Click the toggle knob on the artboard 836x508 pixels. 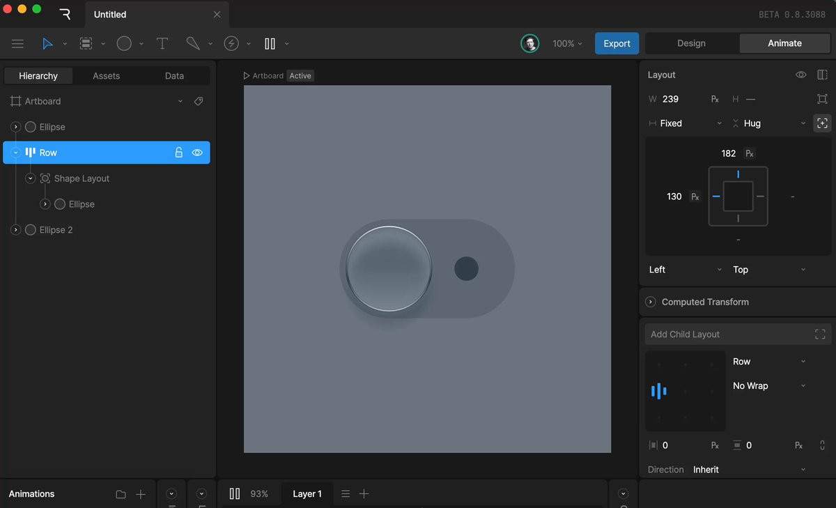click(x=389, y=268)
